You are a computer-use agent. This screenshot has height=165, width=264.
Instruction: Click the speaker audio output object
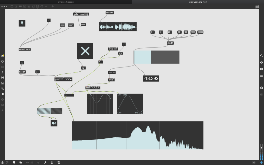pos(54,123)
